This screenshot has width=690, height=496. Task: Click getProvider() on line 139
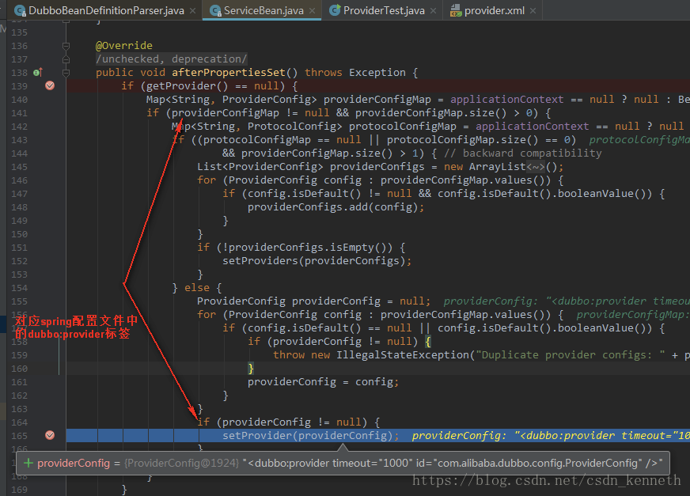187,85
